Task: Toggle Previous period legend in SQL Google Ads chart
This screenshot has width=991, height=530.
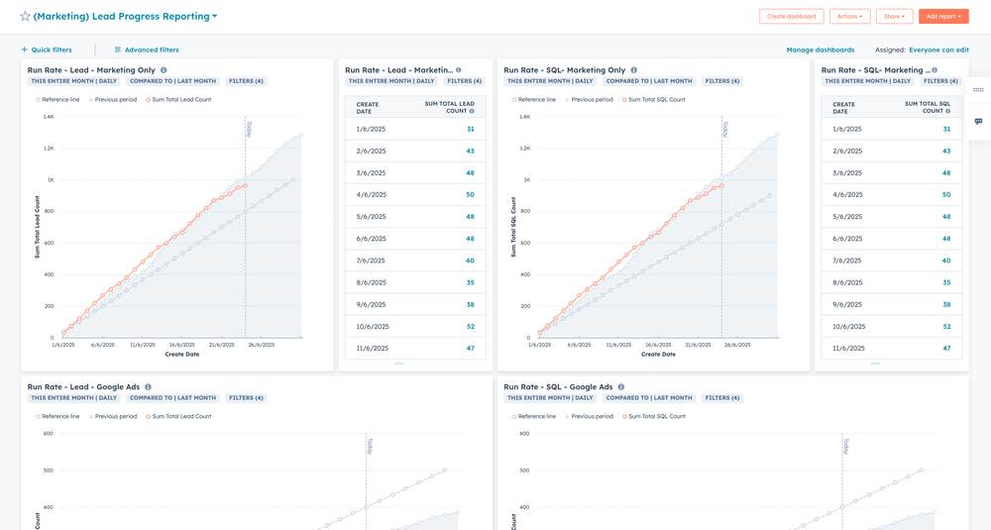Action: 589,416
